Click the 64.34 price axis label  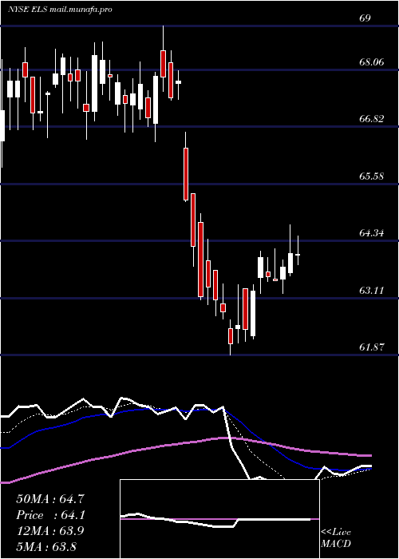[371, 233]
